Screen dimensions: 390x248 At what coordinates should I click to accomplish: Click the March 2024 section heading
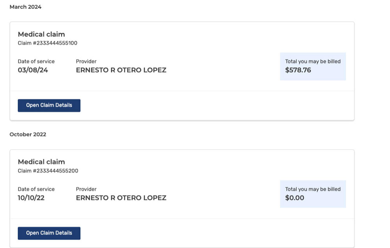click(x=25, y=7)
